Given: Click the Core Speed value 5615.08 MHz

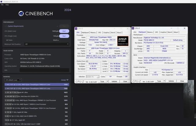Looking at the screenshot, I should [x=93, y=64].
